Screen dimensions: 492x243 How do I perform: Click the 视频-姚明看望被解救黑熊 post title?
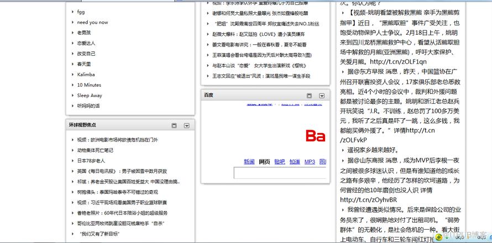(400, 18)
